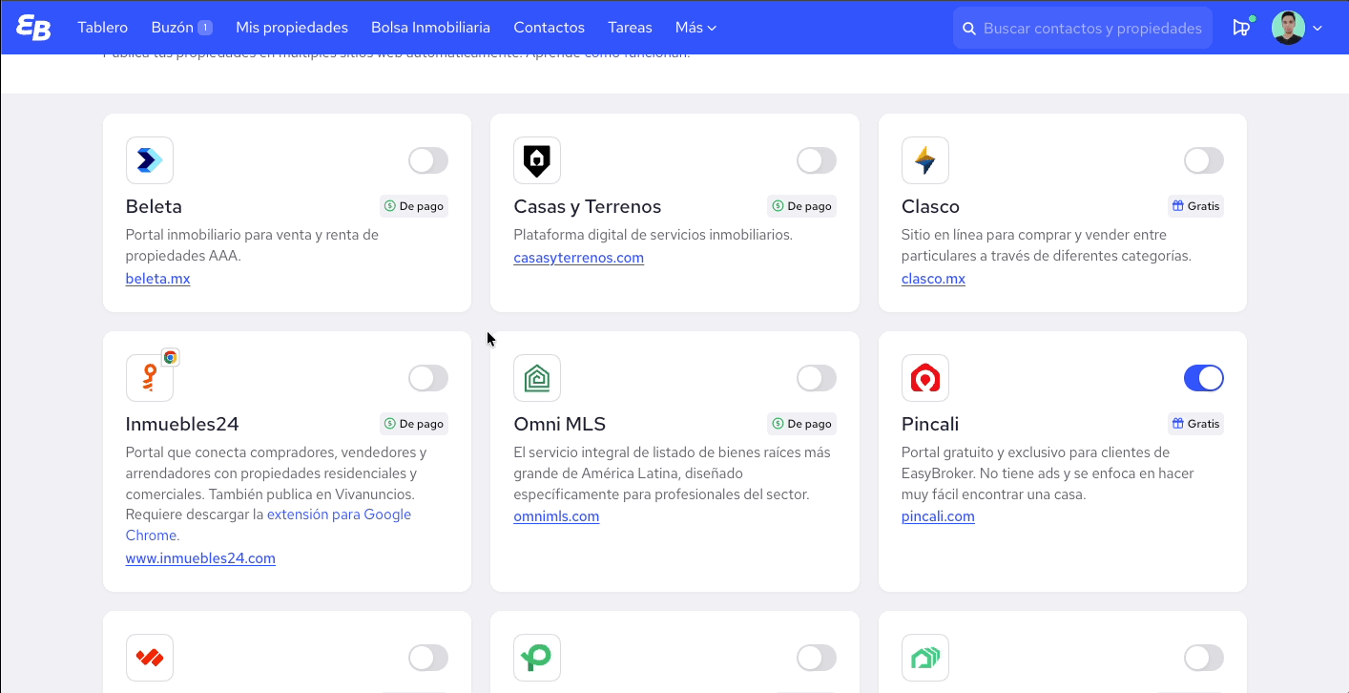Viewport: 1349px width, 693px height.
Task: Disable the Pincali portal toggle
Action: click(1204, 378)
